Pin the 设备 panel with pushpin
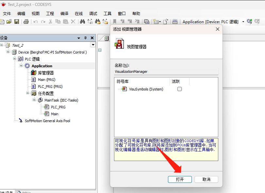Image resolution: width=265 pixels, height=193 pixels. tap(86, 38)
